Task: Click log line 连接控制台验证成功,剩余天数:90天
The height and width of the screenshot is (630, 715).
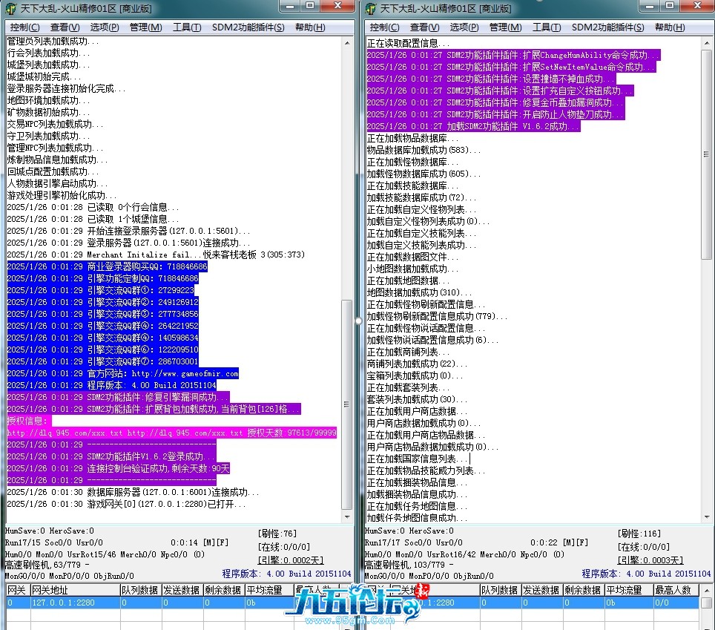Action: click(x=118, y=468)
